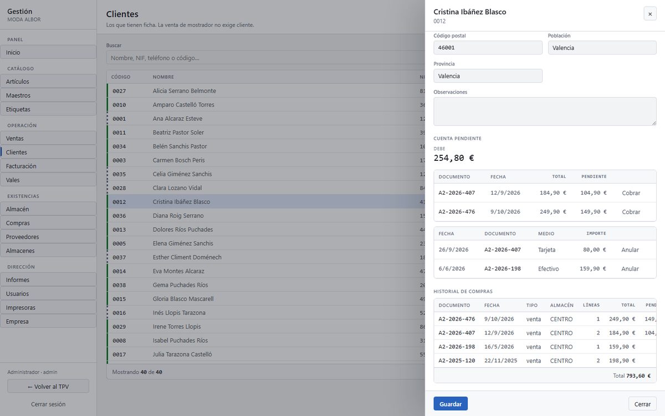Select Proveedores in the sidebar
The image size is (665, 416).
click(x=49, y=237)
